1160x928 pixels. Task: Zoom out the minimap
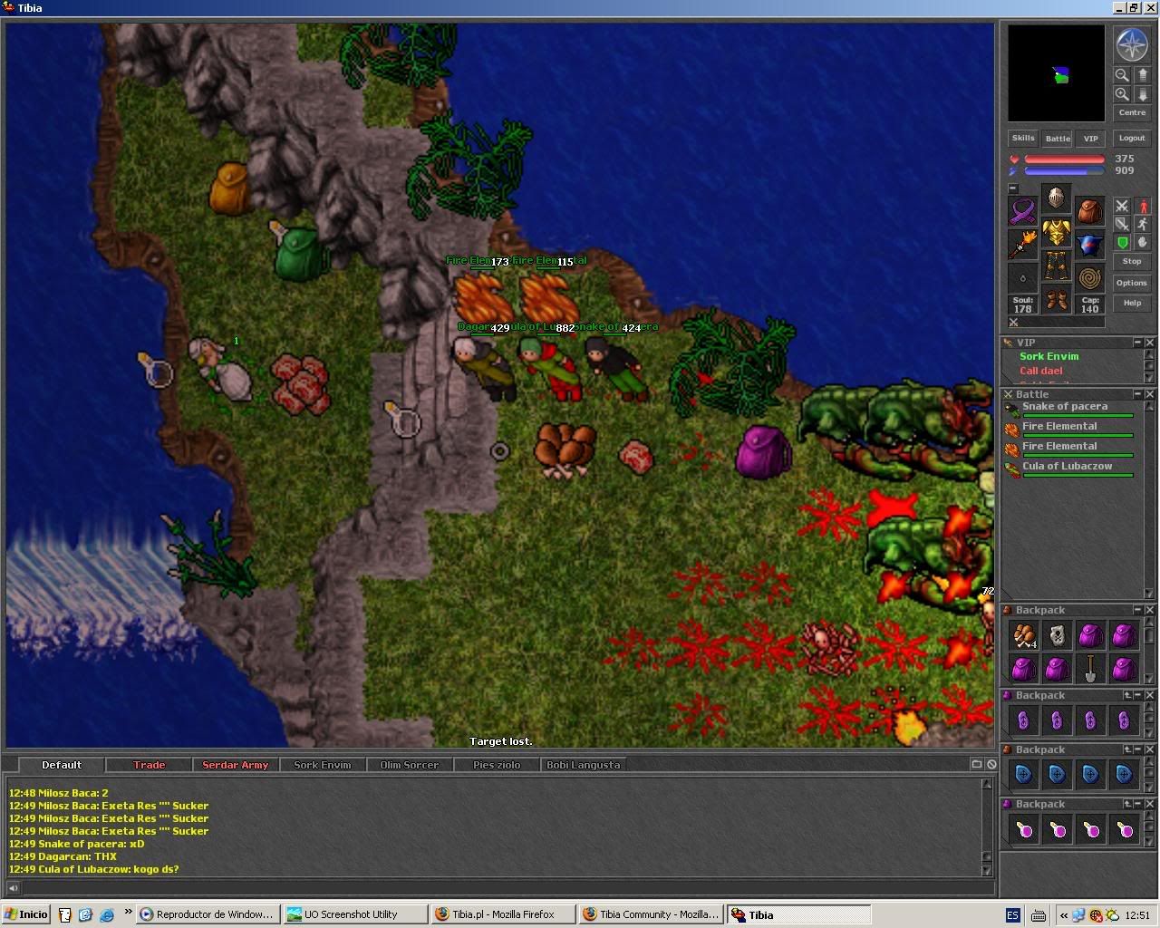point(1122,76)
